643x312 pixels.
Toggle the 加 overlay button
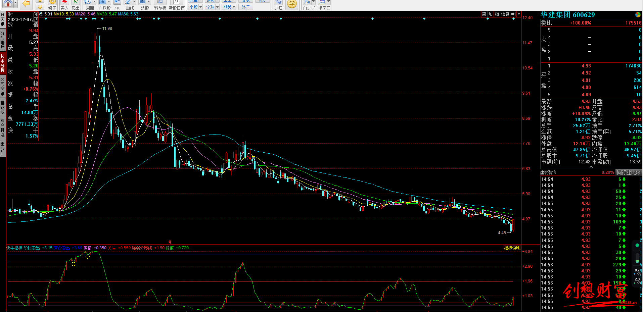pos(491,14)
